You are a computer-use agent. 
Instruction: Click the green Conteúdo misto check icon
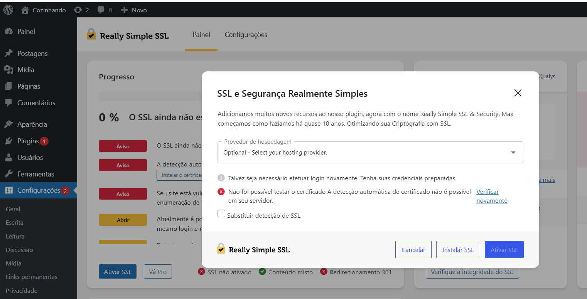(x=263, y=272)
